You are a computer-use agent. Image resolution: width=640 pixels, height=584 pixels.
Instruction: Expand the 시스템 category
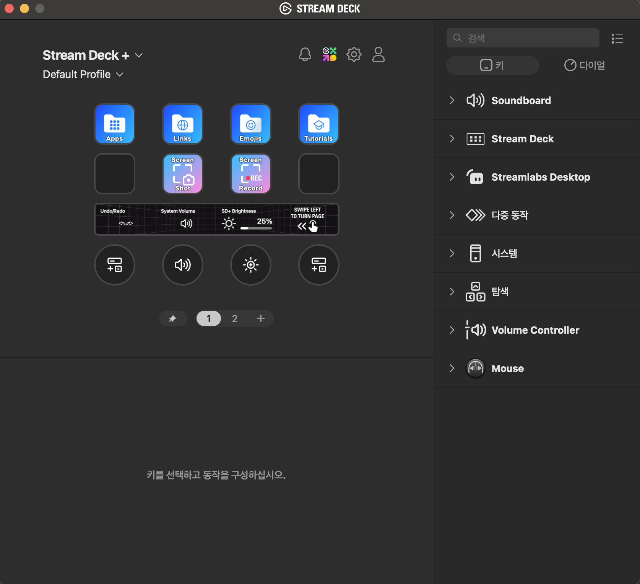[x=452, y=253]
